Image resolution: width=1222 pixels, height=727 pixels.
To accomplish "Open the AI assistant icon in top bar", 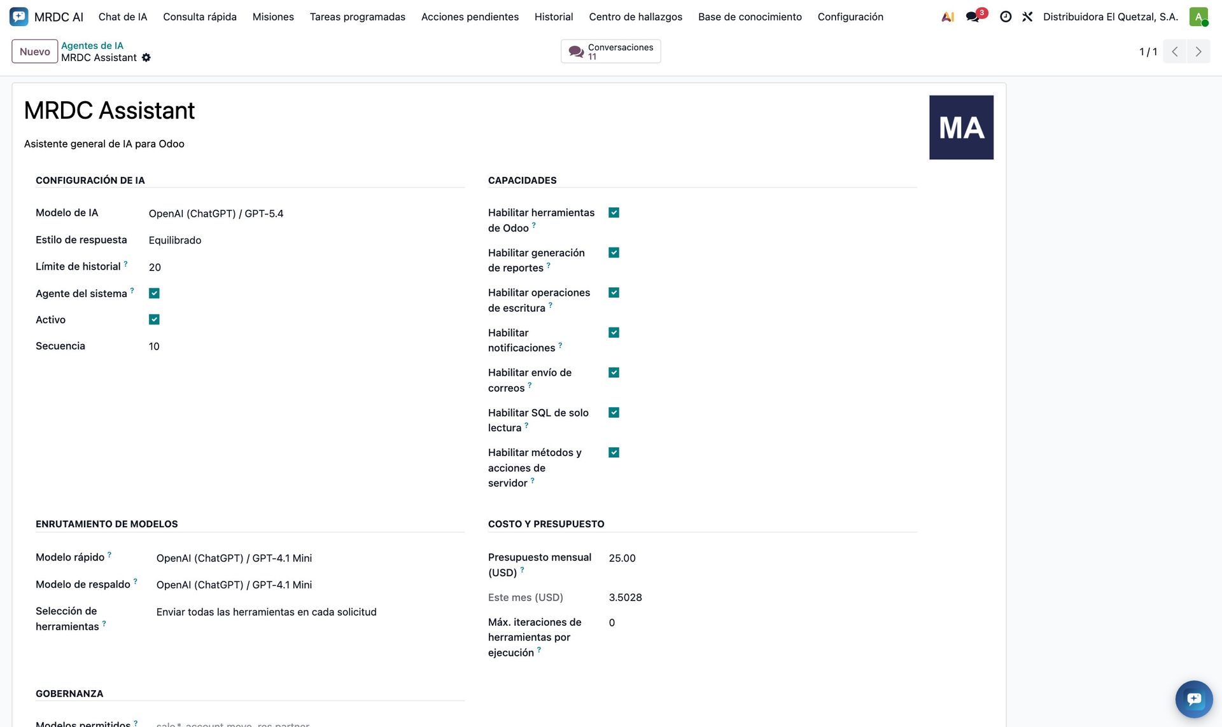I will (x=948, y=17).
